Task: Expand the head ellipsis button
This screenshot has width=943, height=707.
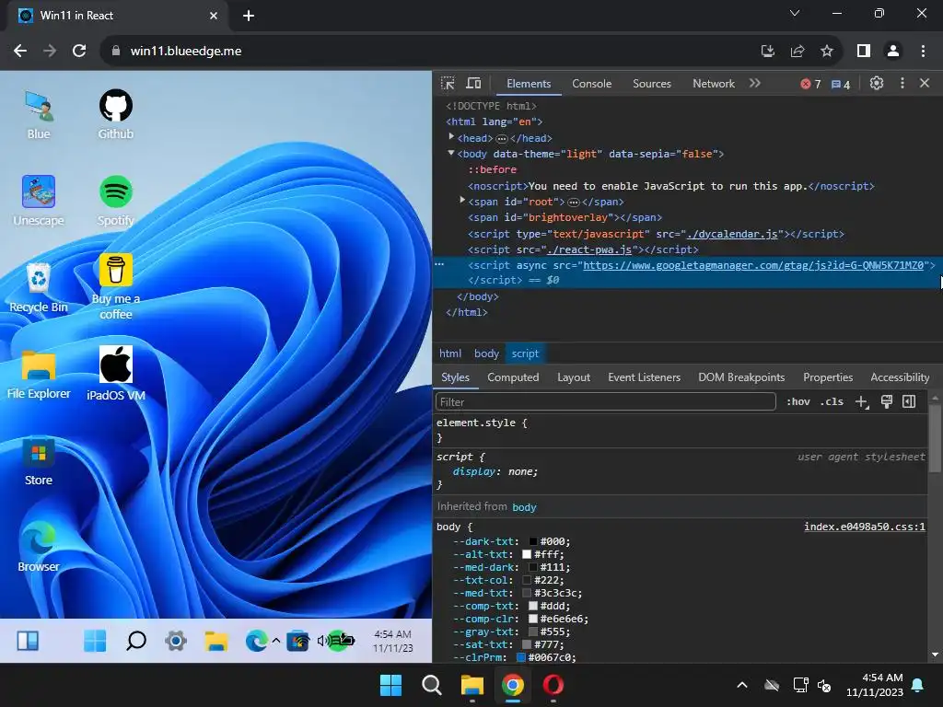Action: (x=502, y=138)
